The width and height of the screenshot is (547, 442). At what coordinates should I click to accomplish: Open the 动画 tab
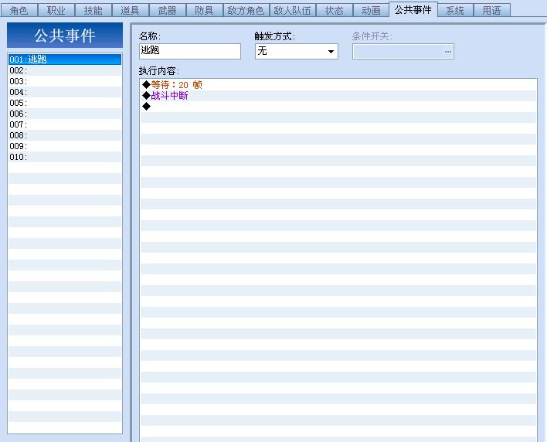click(x=371, y=11)
